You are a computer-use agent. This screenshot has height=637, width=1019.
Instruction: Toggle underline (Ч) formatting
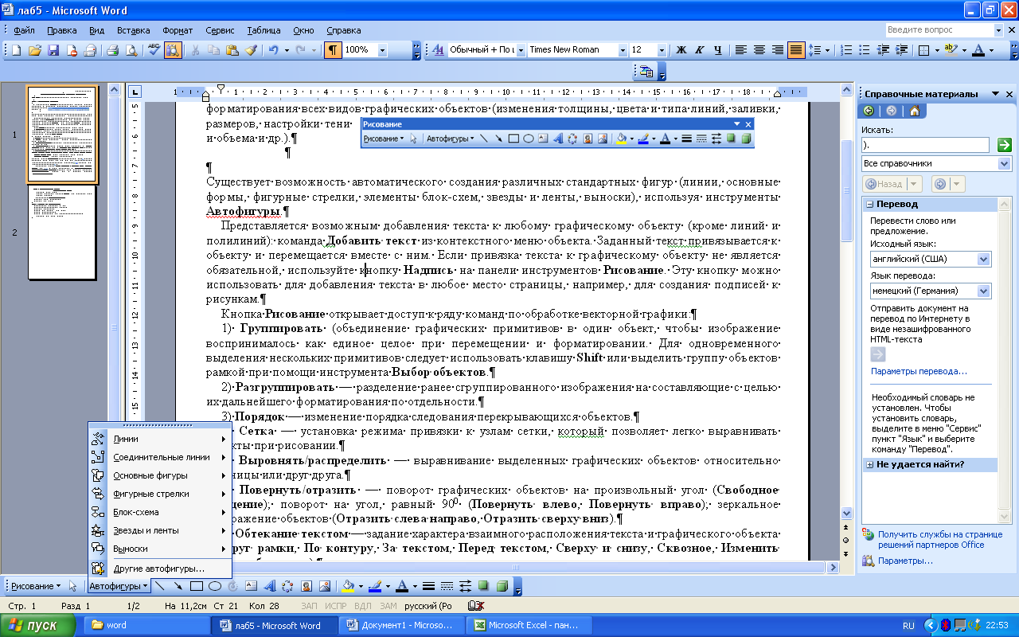tap(717, 49)
